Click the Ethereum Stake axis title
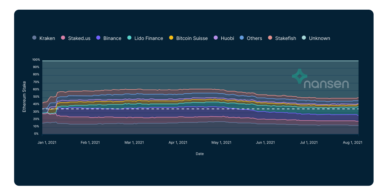 tap(24, 97)
